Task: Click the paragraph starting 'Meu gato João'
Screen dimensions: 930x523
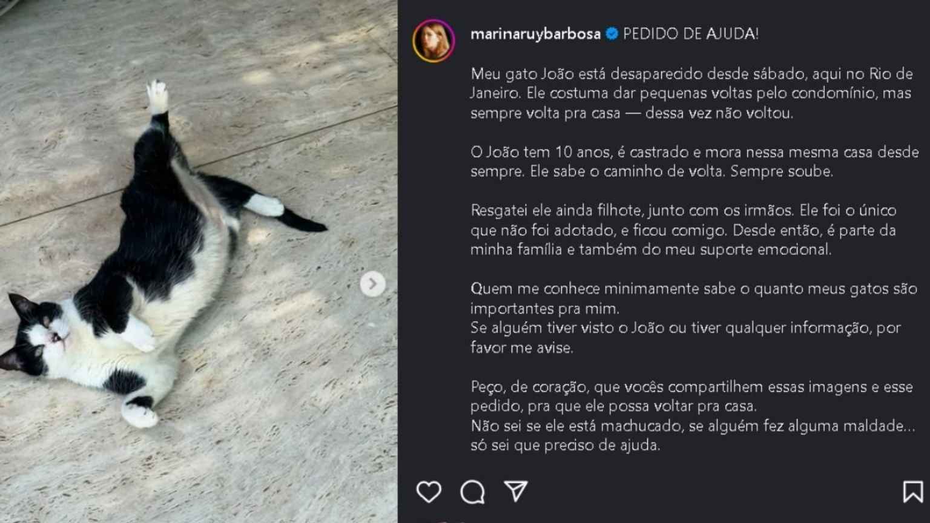Action: (691, 93)
